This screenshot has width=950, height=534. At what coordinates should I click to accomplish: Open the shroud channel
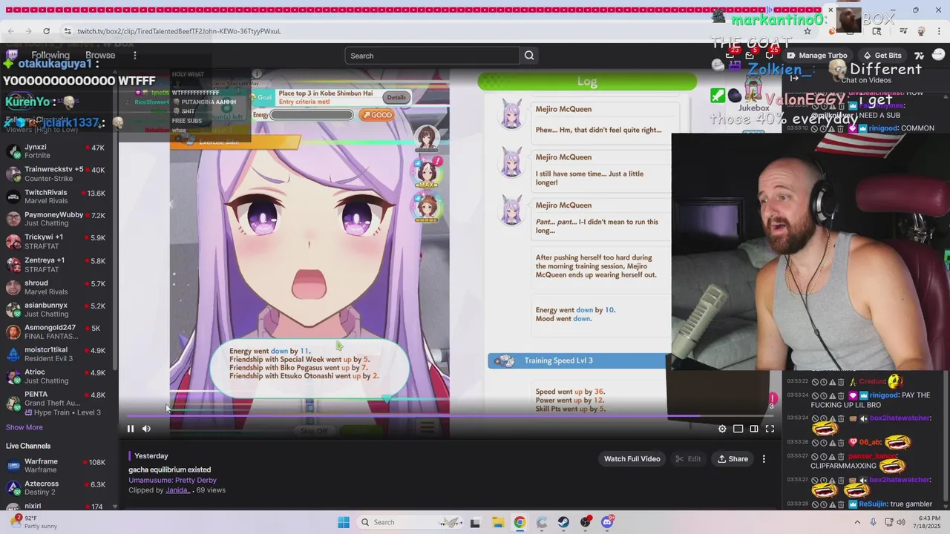point(59,287)
